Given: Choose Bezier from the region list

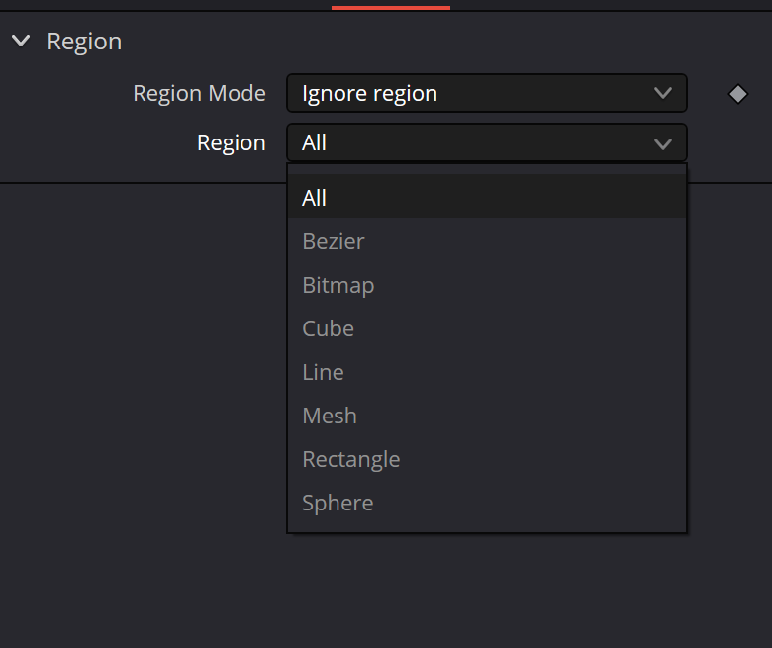Looking at the screenshot, I should (x=486, y=241).
